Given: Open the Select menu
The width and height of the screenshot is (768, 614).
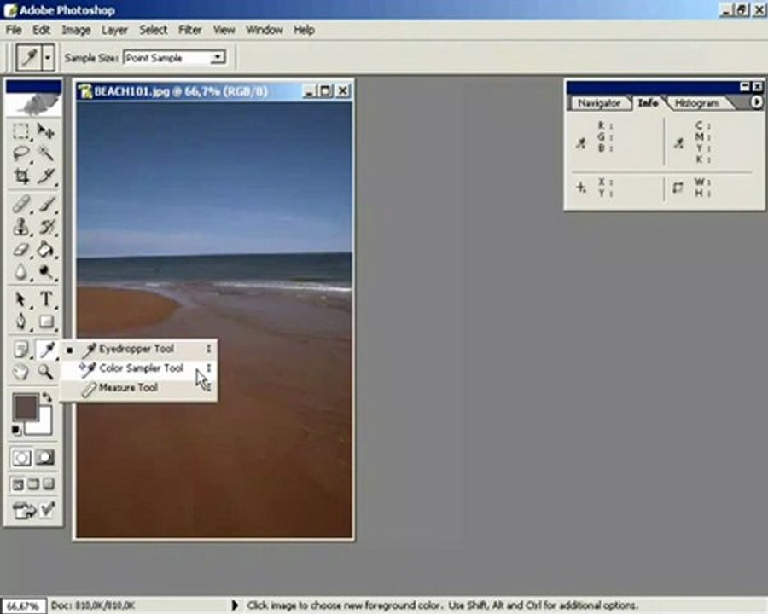Looking at the screenshot, I should pyautogui.click(x=153, y=30).
